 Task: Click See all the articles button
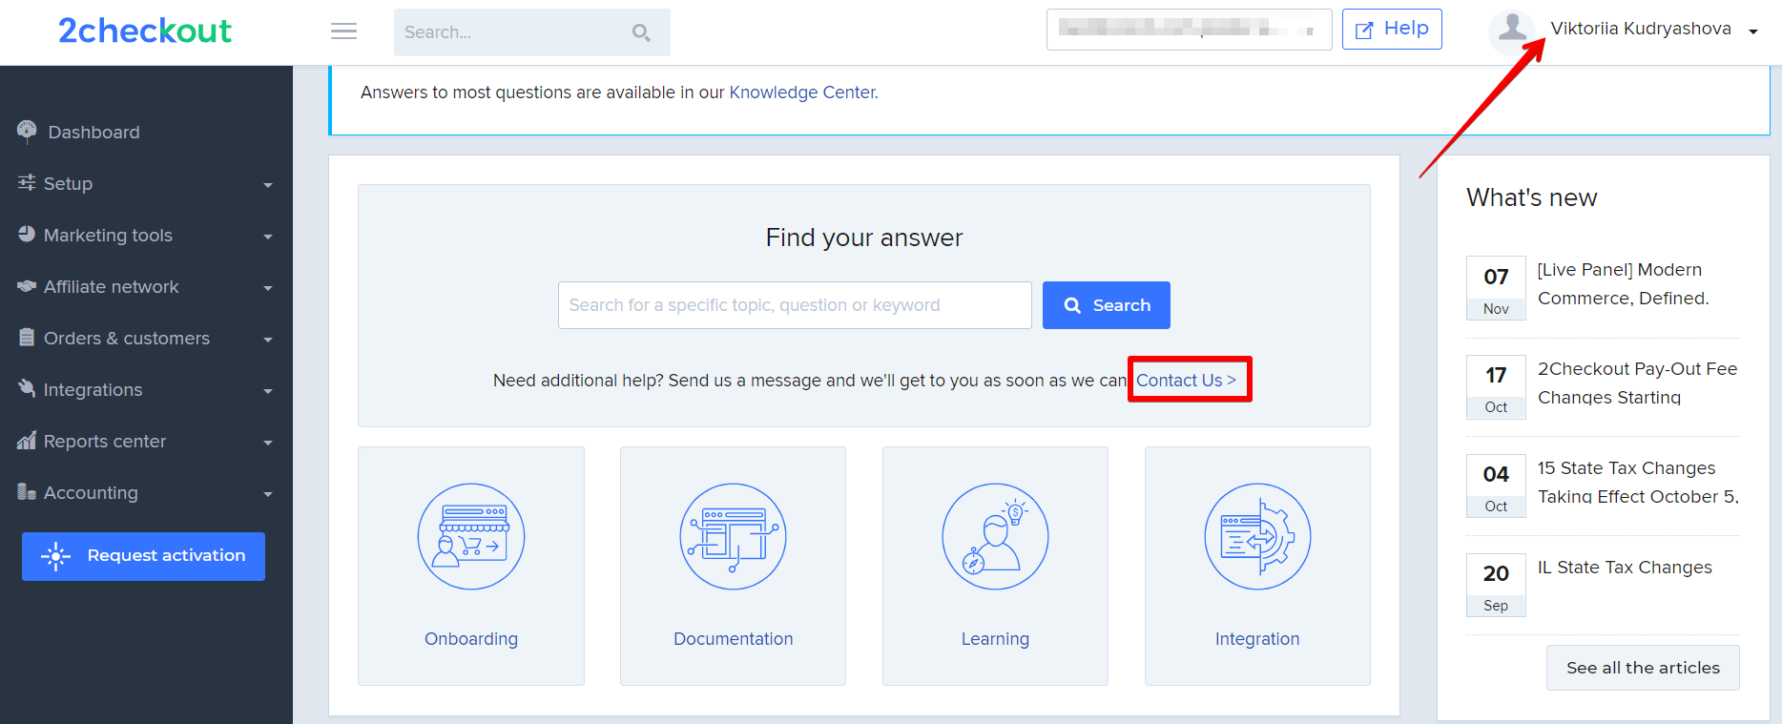point(1643,668)
